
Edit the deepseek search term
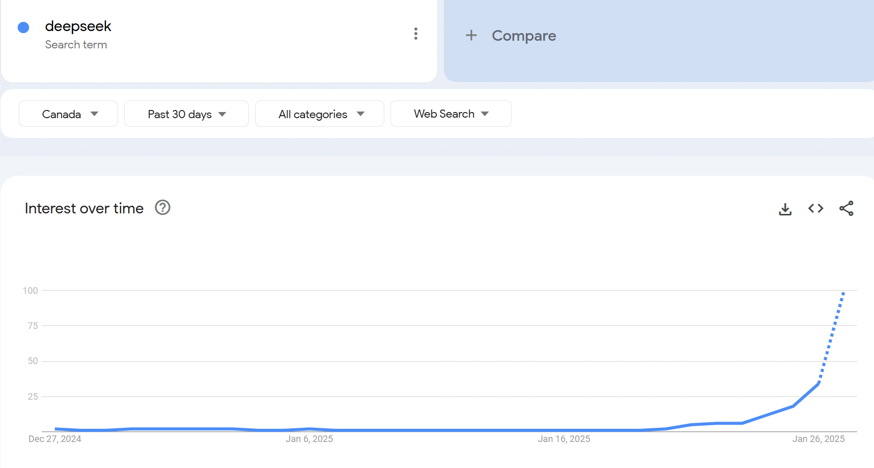pos(78,26)
